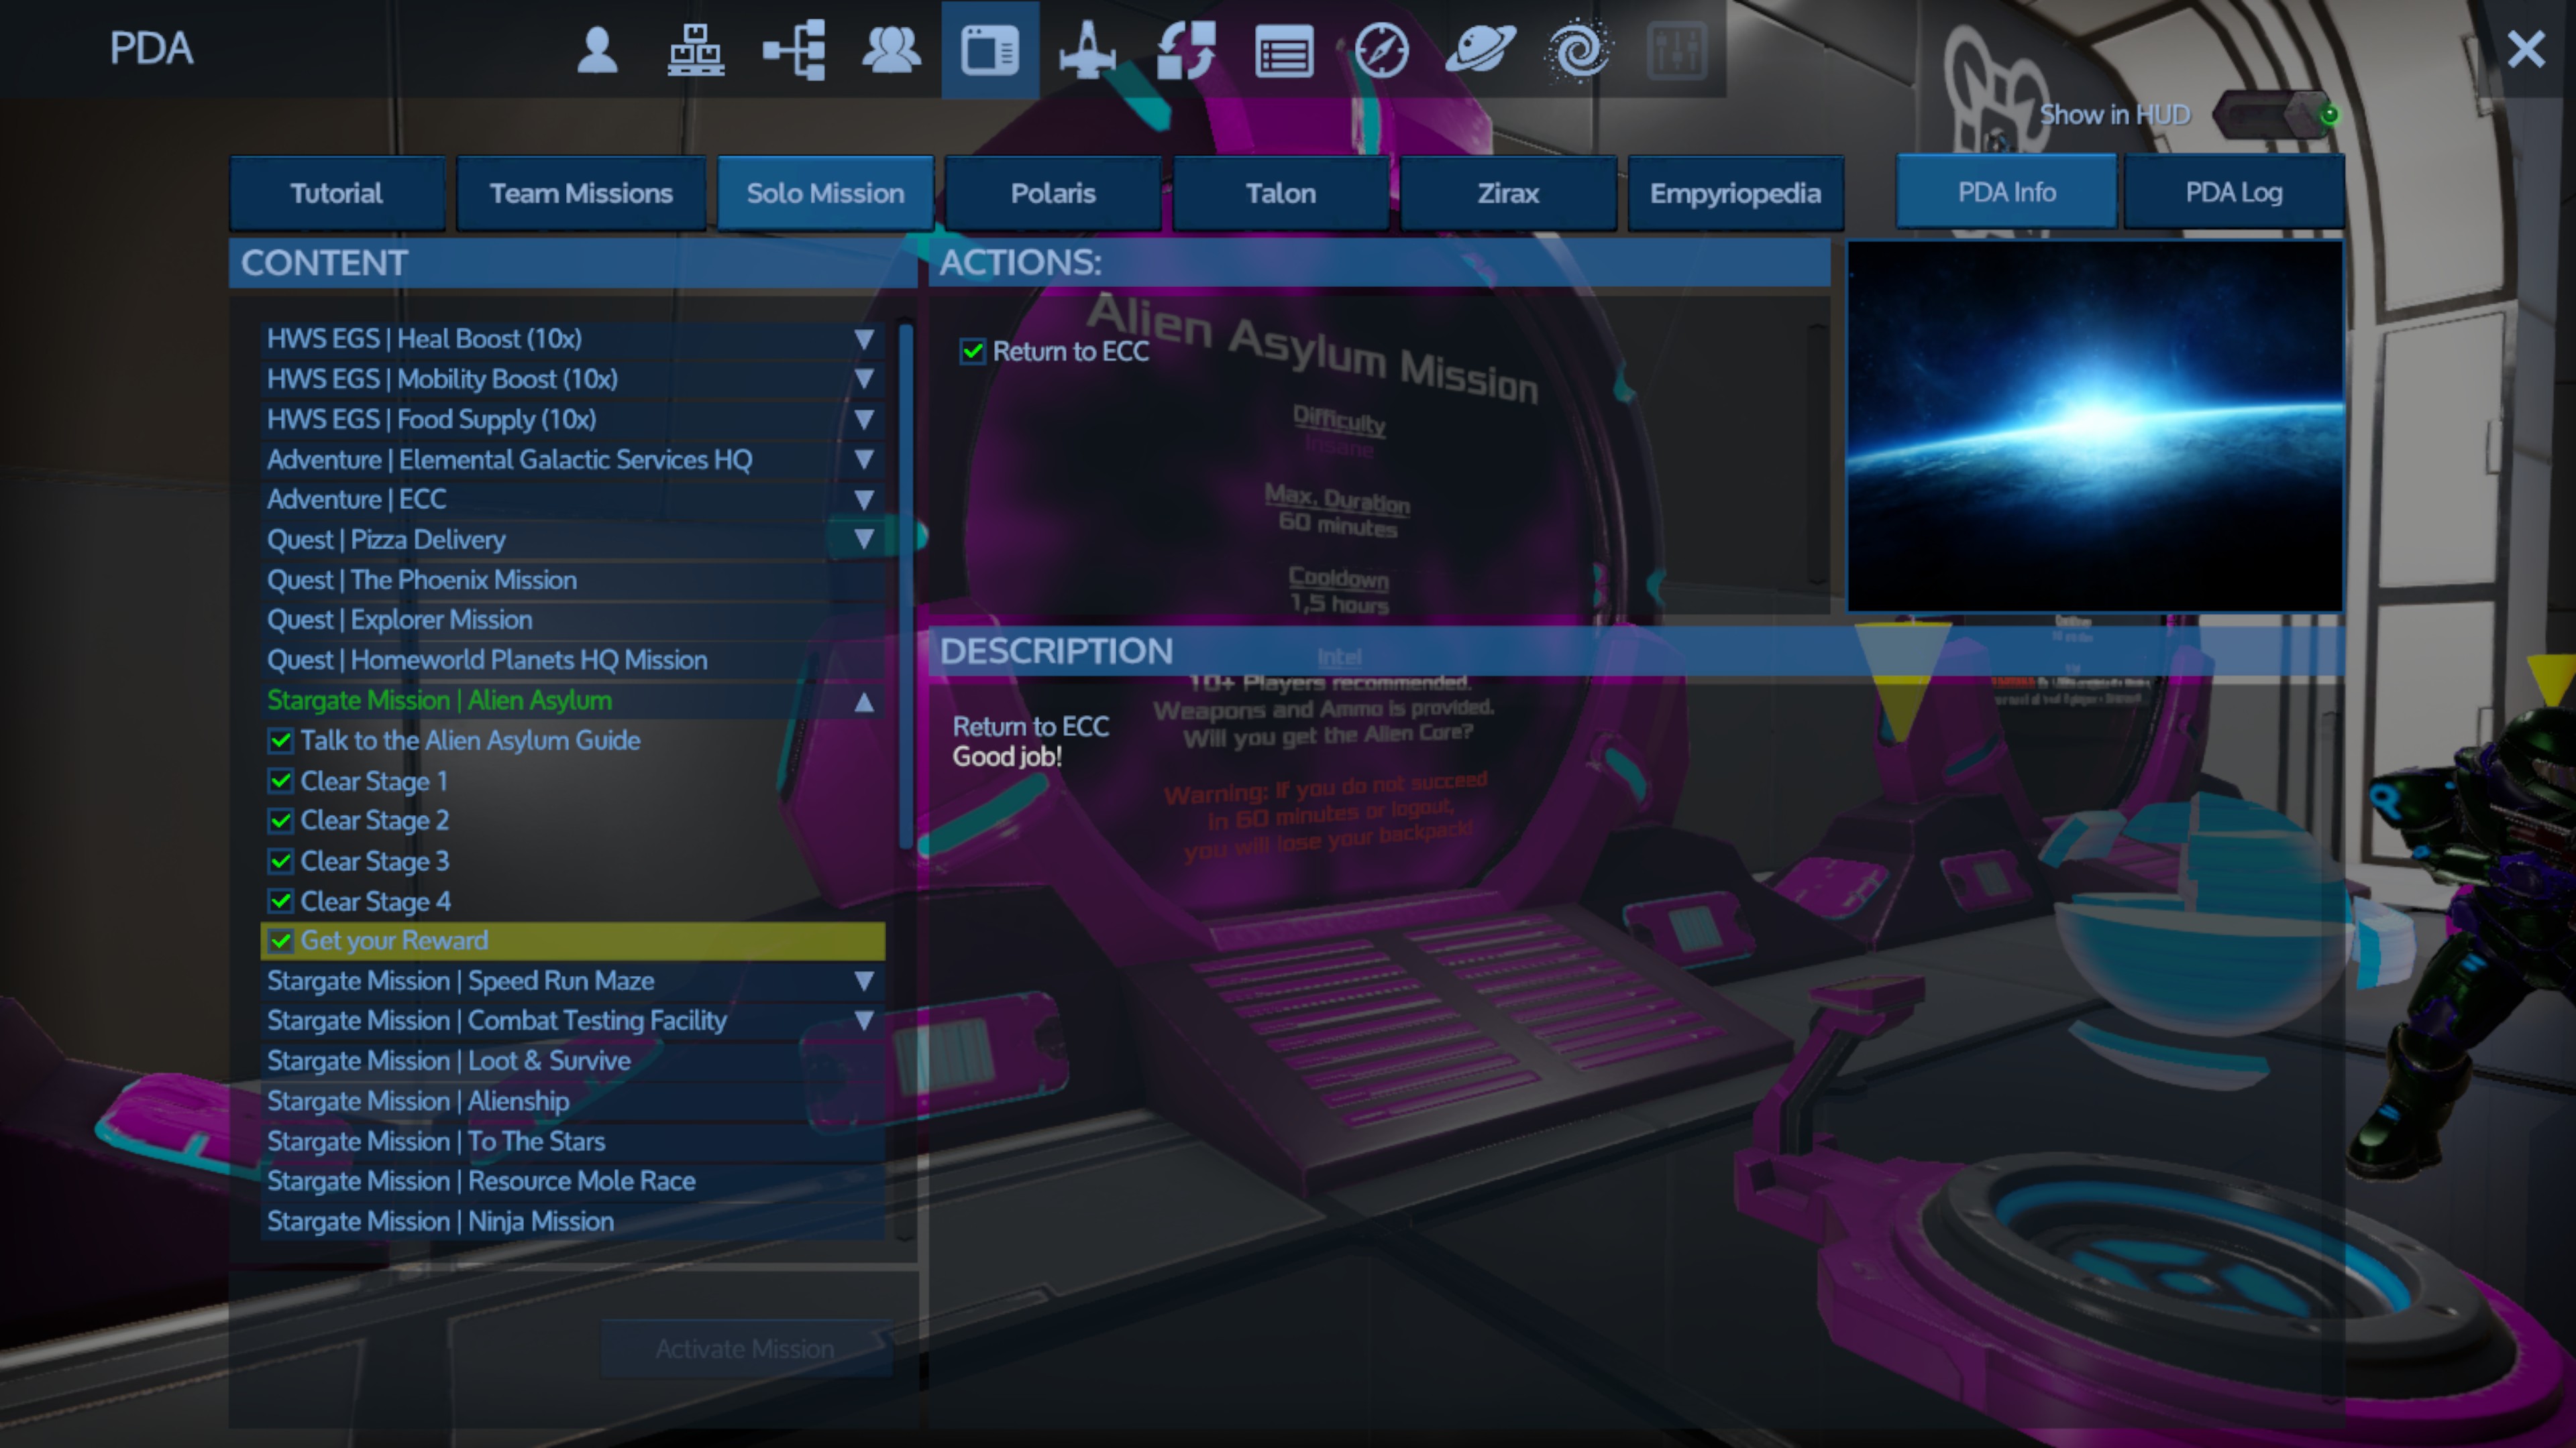Viewport: 2576px width, 1448px height.
Task: Open the blueprint spaceship icon
Action: [1087, 50]
